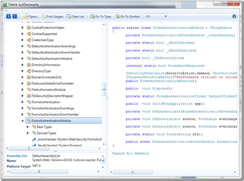Expand the DirectoryInformation node

(x=23, y=65)
